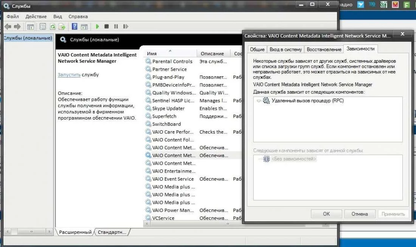Switch to the Стандартный view tab

tap(112, 232)
